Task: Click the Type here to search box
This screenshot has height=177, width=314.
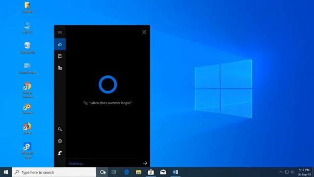Action: [54, 172]
